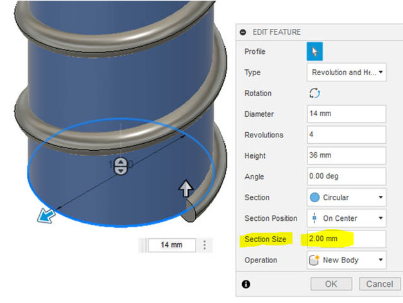
Task: Focus the Angle input box
Action: click(347, 177)
